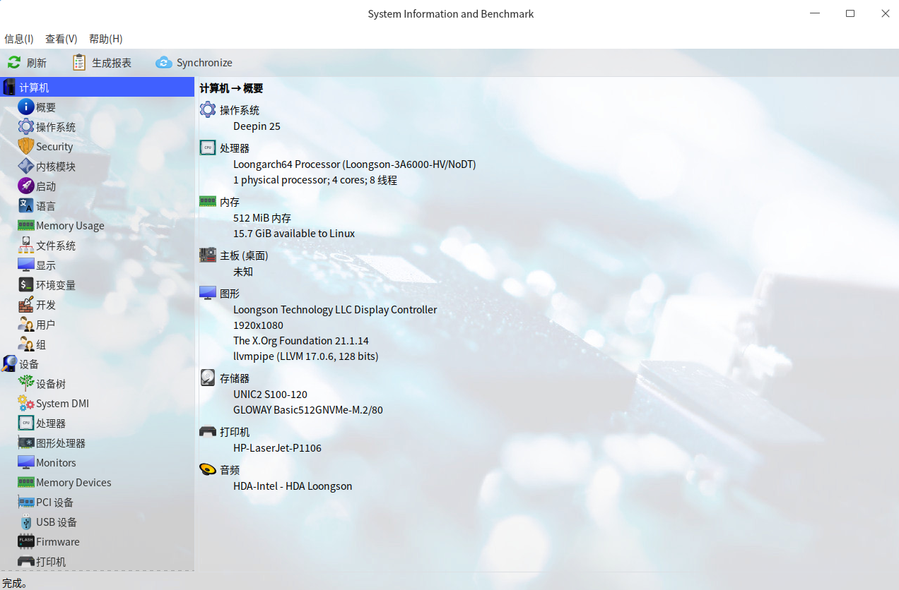
Task: Click the 未知 motherboard value
Action: click(243, 272)
